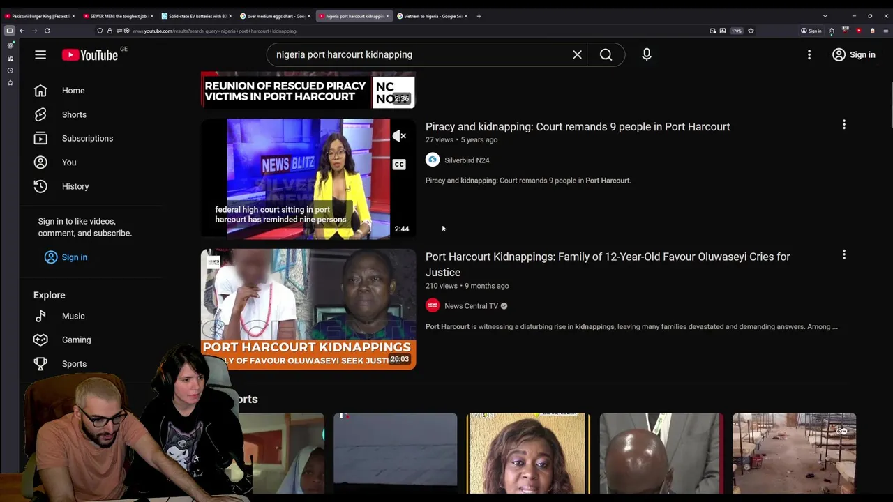Unmute the Silverbird News Blitz preview
The width and height of the screenshot is (893, 502).
399,136
